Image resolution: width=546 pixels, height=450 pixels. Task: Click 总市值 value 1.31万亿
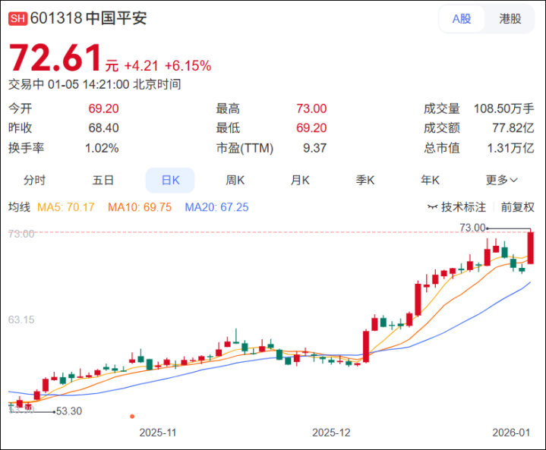coord(510,148)
